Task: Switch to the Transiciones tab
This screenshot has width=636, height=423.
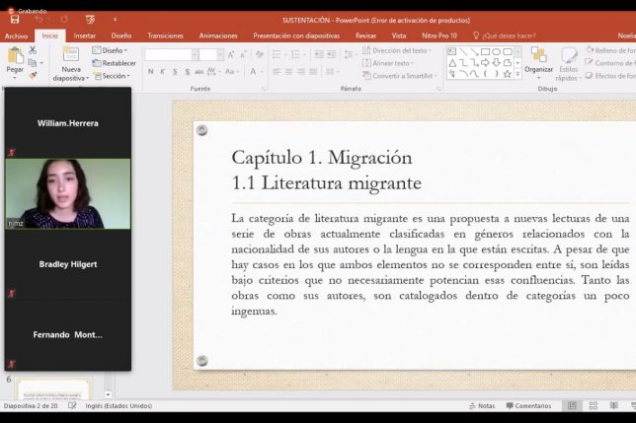Action: [x=165, y=35]
